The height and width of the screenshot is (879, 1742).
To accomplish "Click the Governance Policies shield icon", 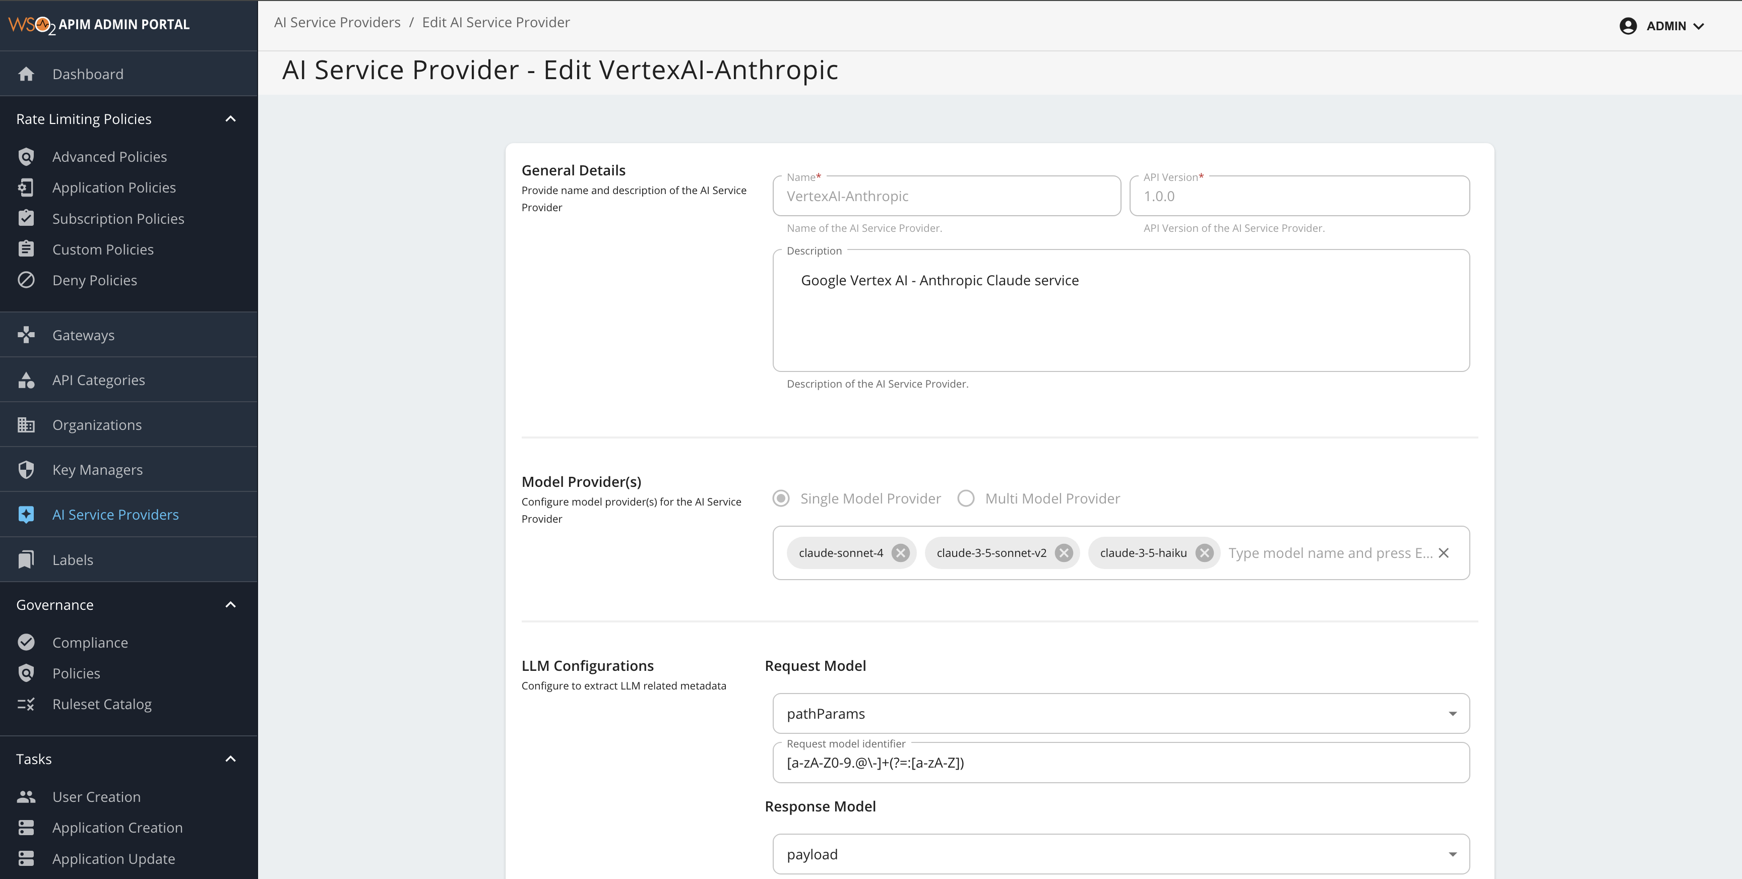I will pos(26,673).
